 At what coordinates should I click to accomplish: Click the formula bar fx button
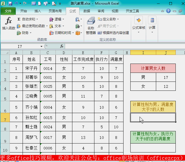(x=62, y=46)
